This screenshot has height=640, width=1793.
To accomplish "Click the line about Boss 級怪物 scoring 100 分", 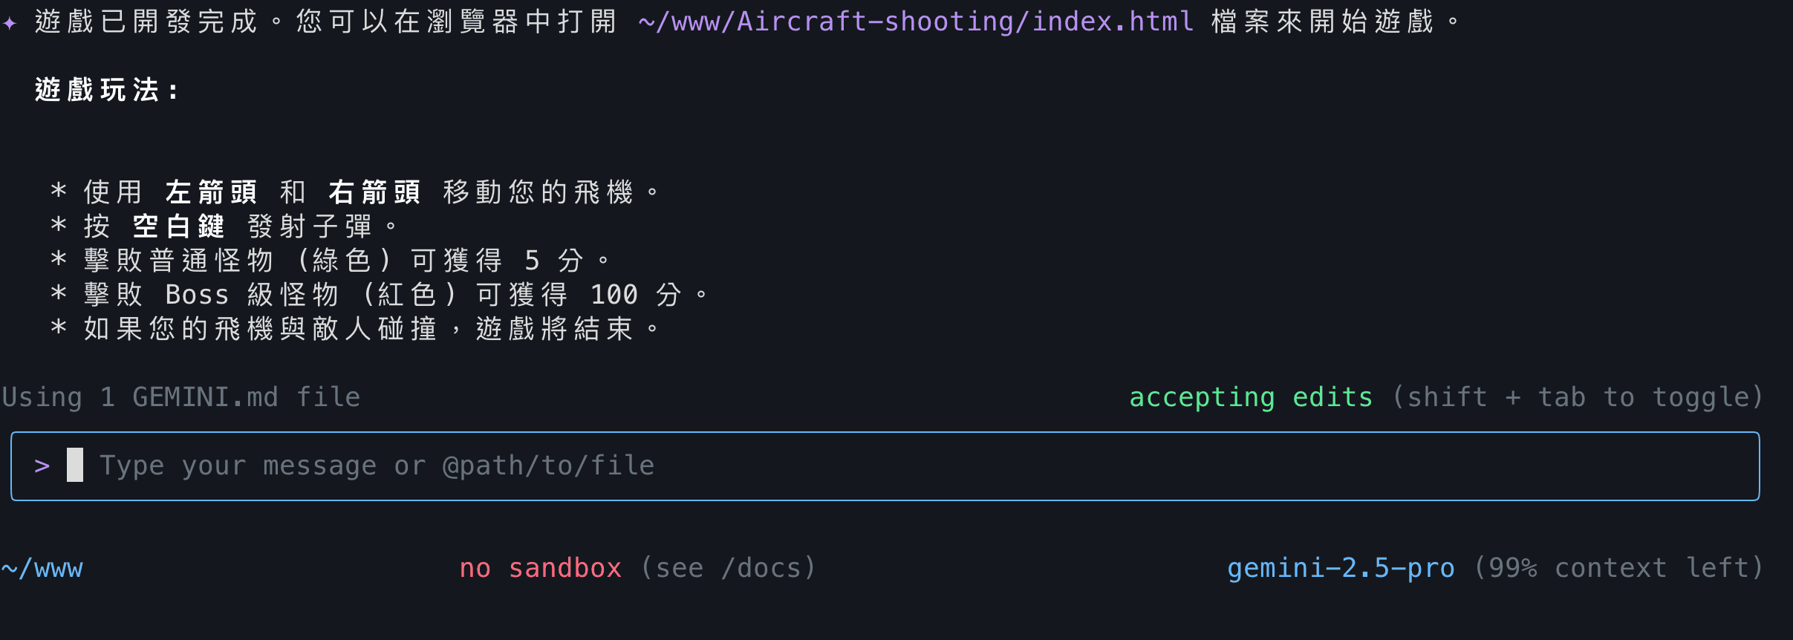I will [x=380, y=295].
